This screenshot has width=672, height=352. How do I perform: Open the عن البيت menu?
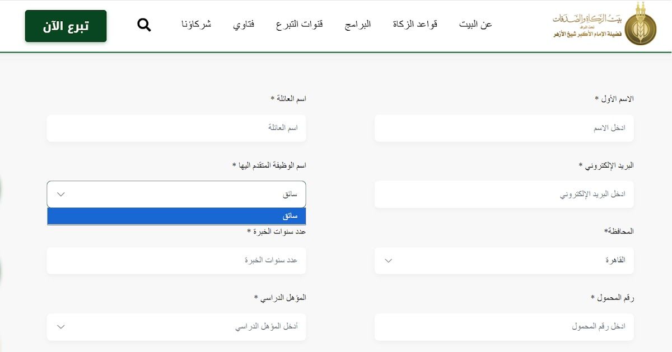click(x=475, y=25)
